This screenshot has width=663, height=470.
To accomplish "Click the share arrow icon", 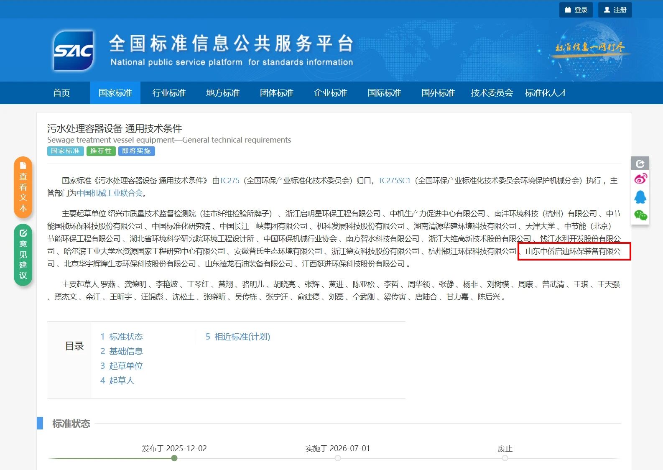I will click(640, 163).
